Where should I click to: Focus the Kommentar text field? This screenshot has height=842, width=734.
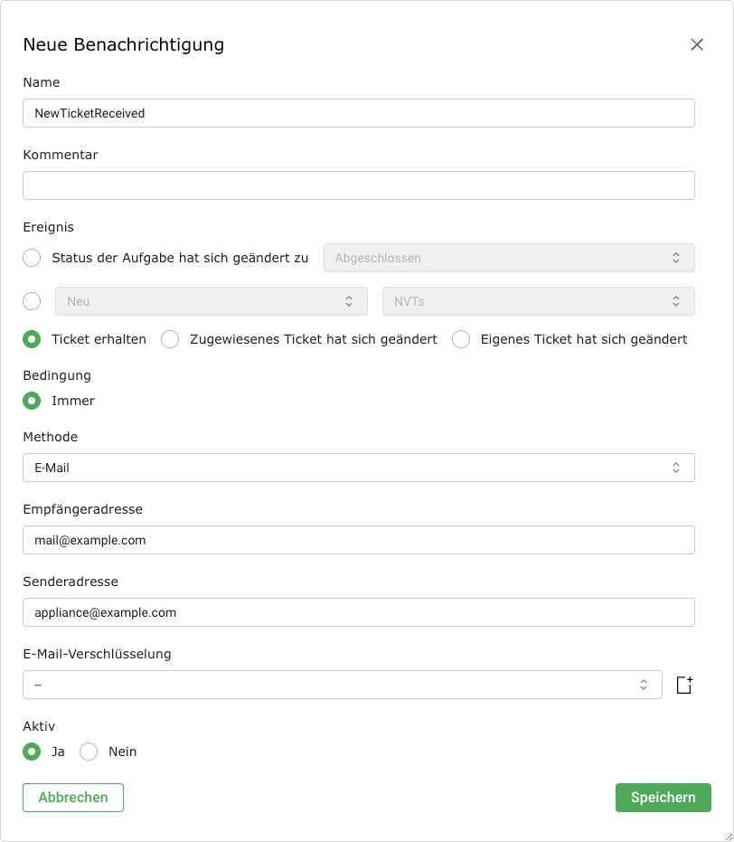click(358, 185)
